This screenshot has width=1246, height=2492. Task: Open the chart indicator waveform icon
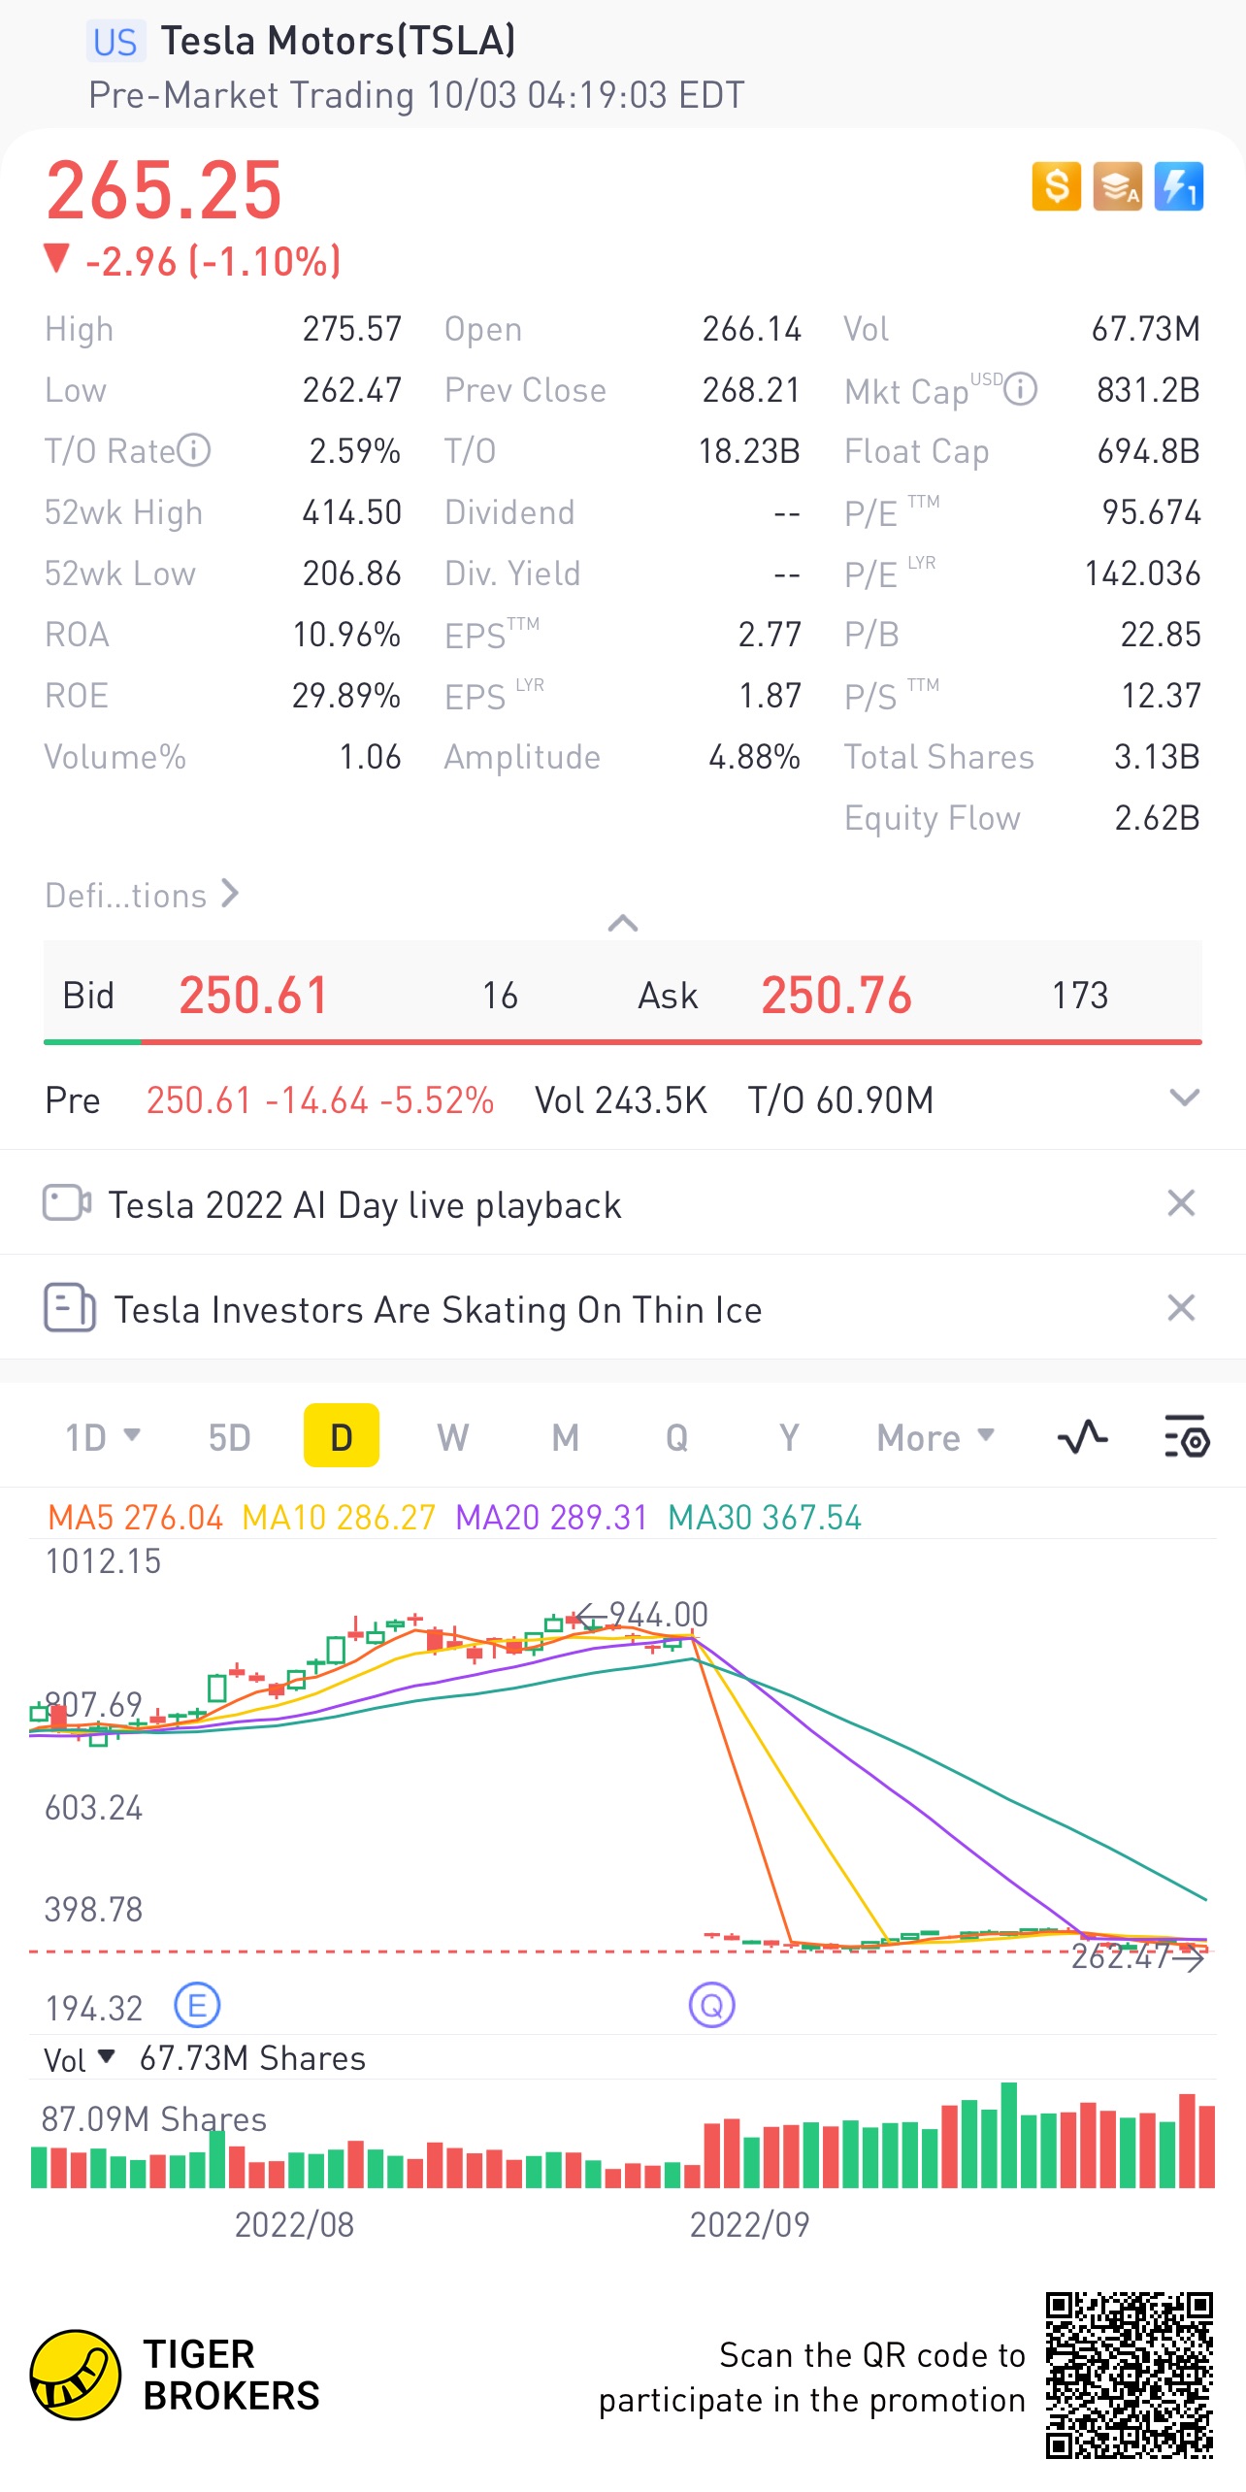click(x=1082, y=1437)
